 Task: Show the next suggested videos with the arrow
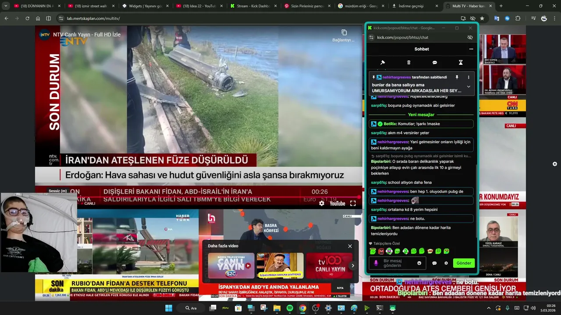tap(352, 266)
